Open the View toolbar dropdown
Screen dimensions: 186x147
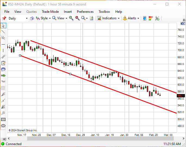[60, 18]
